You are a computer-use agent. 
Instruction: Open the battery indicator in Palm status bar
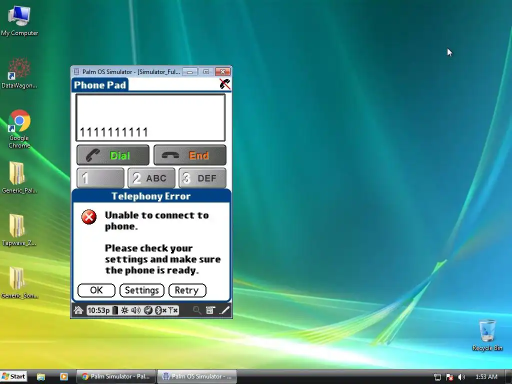pos(115,310)
